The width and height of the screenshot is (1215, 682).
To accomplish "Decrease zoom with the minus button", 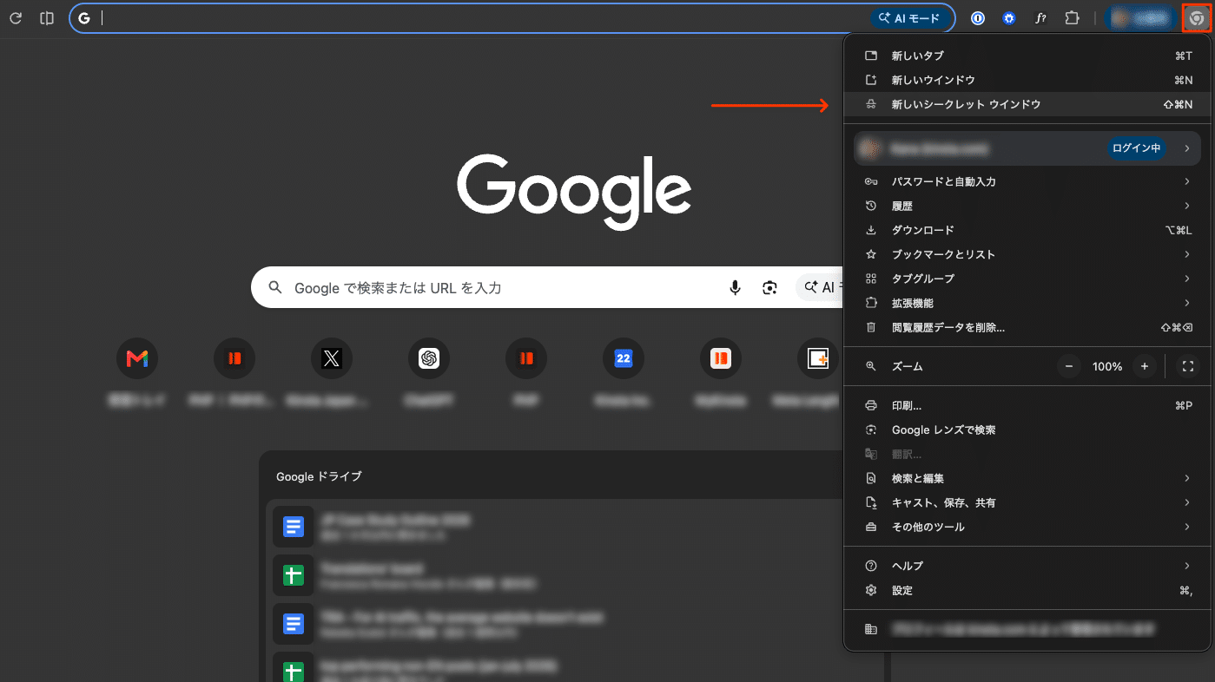I will point(1069,366).
